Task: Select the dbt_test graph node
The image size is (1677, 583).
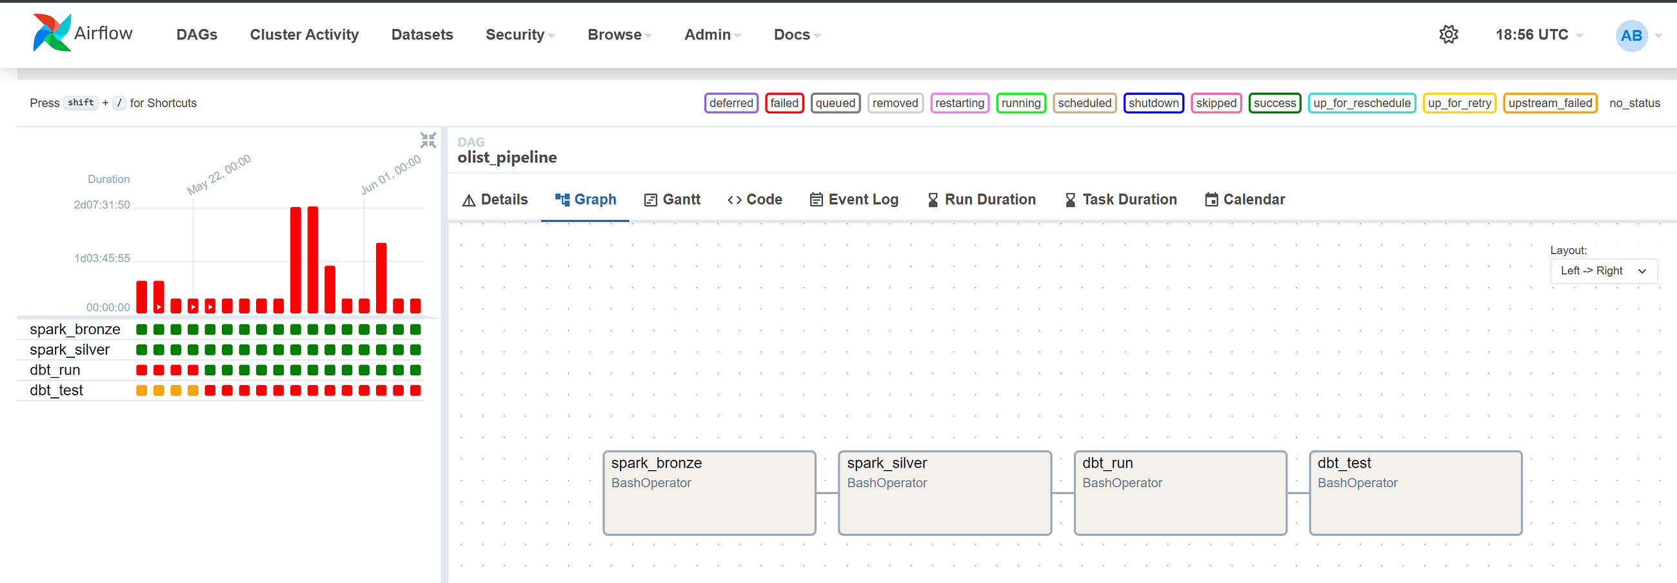Action: click(x=1416, y=493)
